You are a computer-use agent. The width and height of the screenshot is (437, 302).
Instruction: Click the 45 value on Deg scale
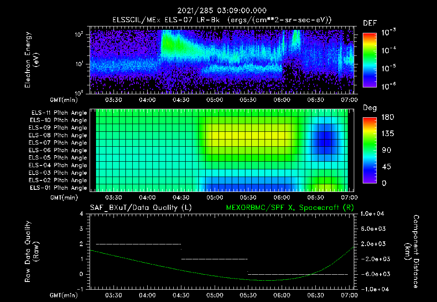point(387,167)
